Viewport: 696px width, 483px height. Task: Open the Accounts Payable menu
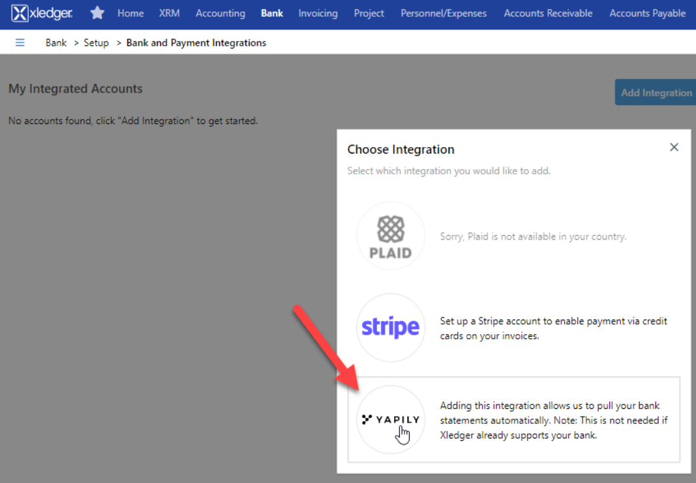[x=647, y=13]
